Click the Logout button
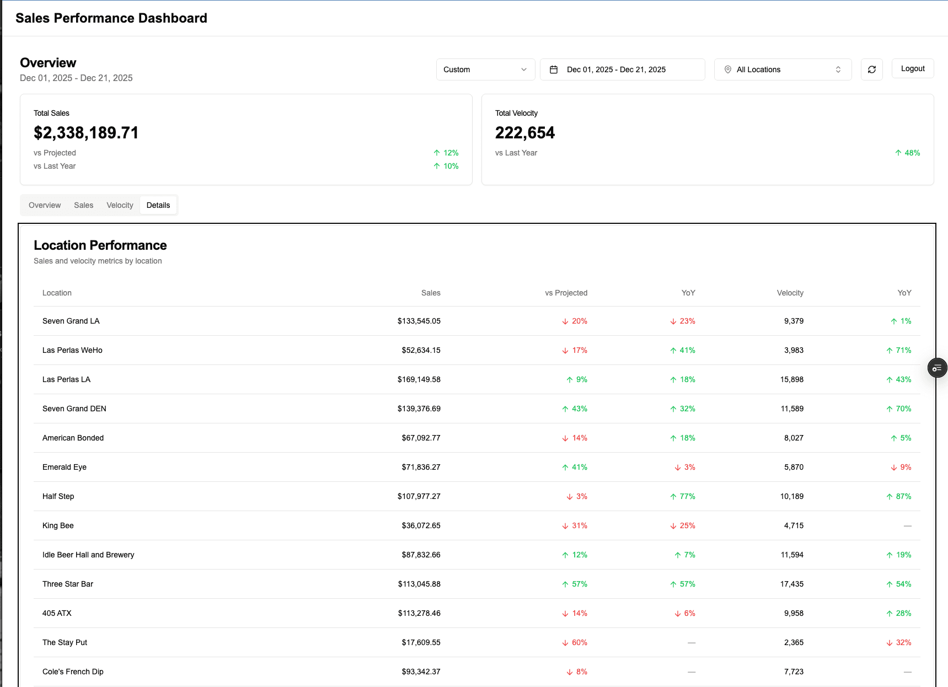Screen dimensions: 948x687 point(912,68)
